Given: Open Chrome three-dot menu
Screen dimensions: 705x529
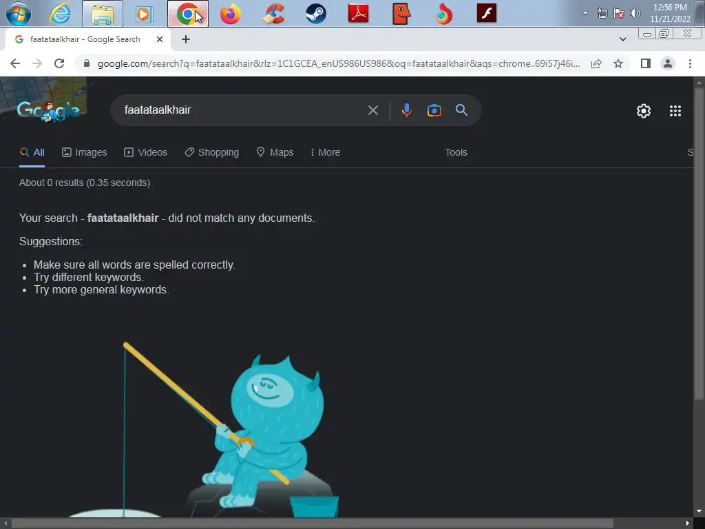Looking at the screenshot, I should (x=690, y=63).
